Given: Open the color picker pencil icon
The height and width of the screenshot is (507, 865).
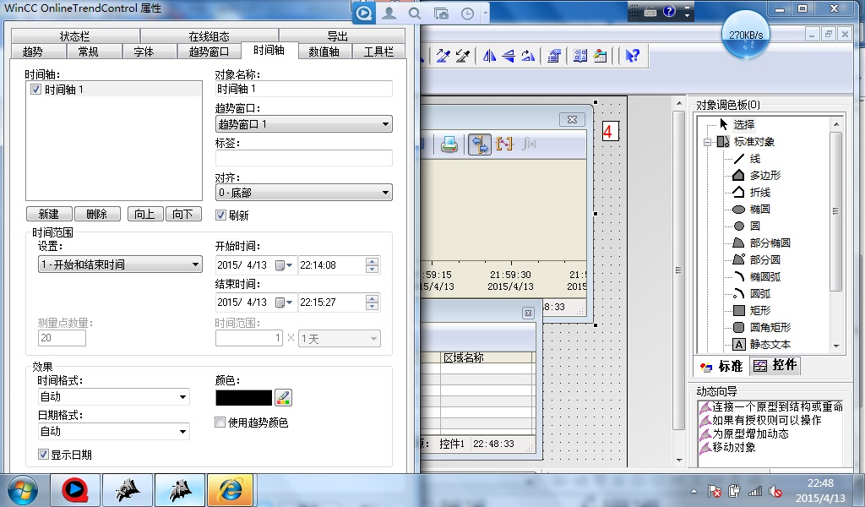Looking at the screenshot, I should click(282, 397).
